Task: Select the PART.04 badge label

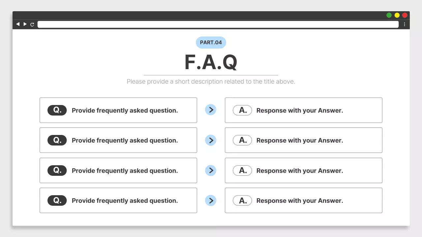Action: click(211, 42)
